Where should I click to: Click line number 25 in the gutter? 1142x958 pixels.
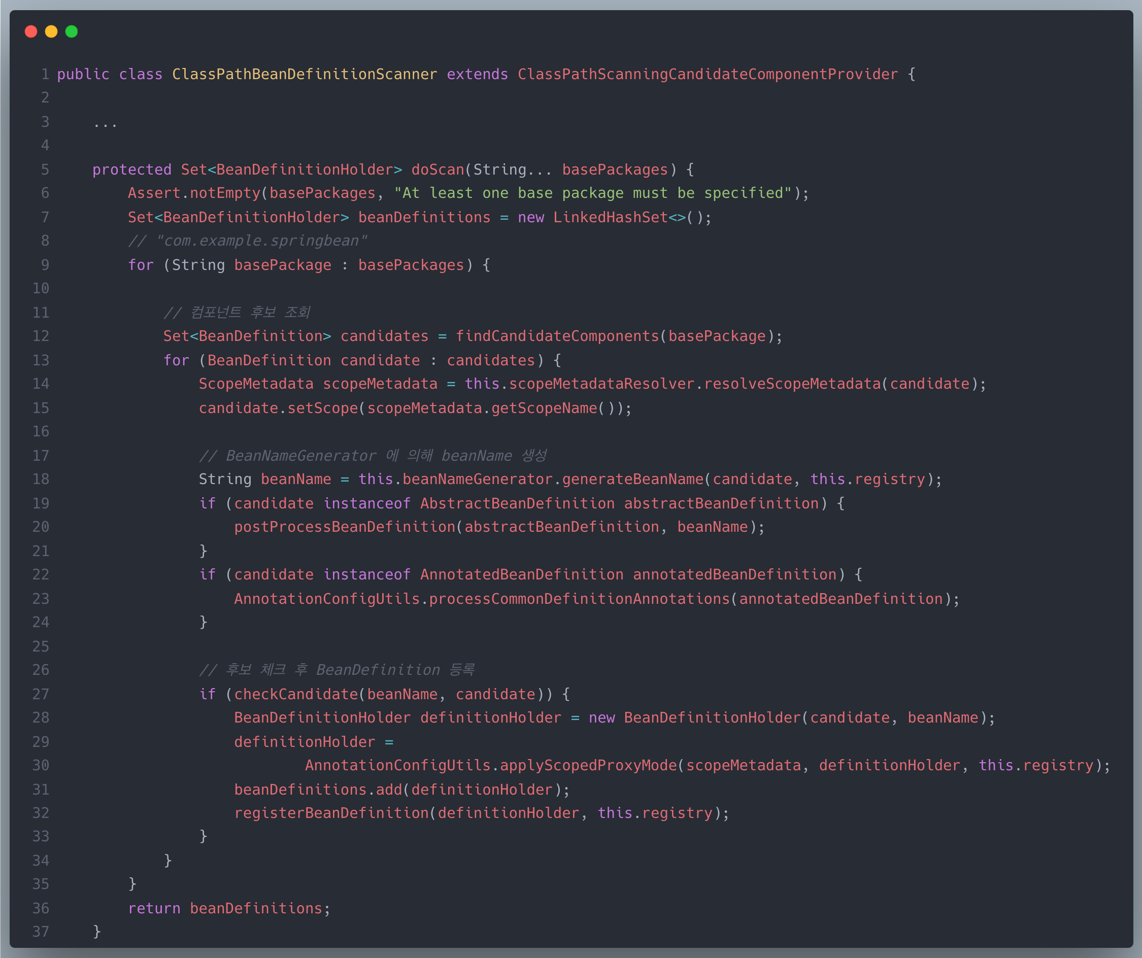pyautogui.click(x=41, y=646)
